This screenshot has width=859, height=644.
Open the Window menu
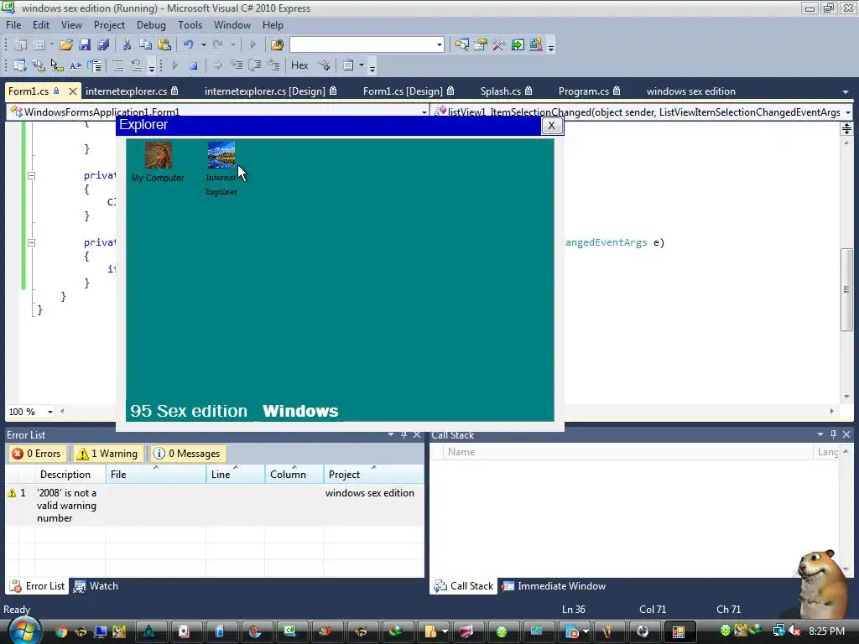(232, 25)
